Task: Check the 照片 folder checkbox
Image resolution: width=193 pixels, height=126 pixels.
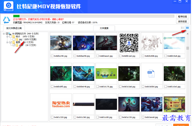Action: tap(11, 37)
